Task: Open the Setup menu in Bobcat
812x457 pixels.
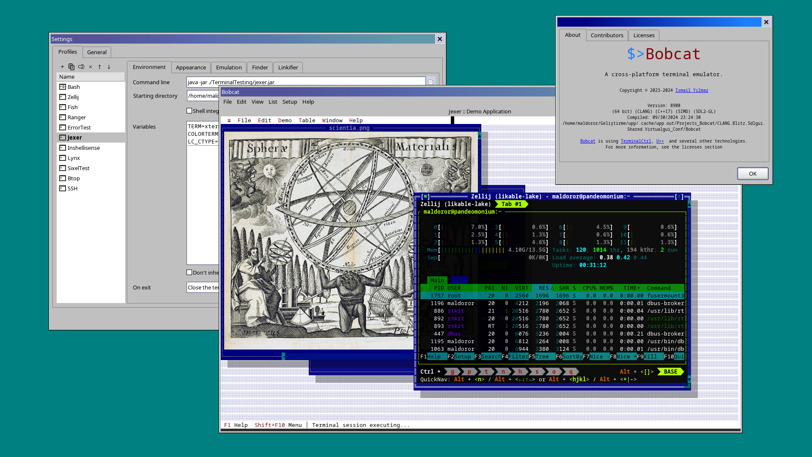Action: [x=290, y=102]
